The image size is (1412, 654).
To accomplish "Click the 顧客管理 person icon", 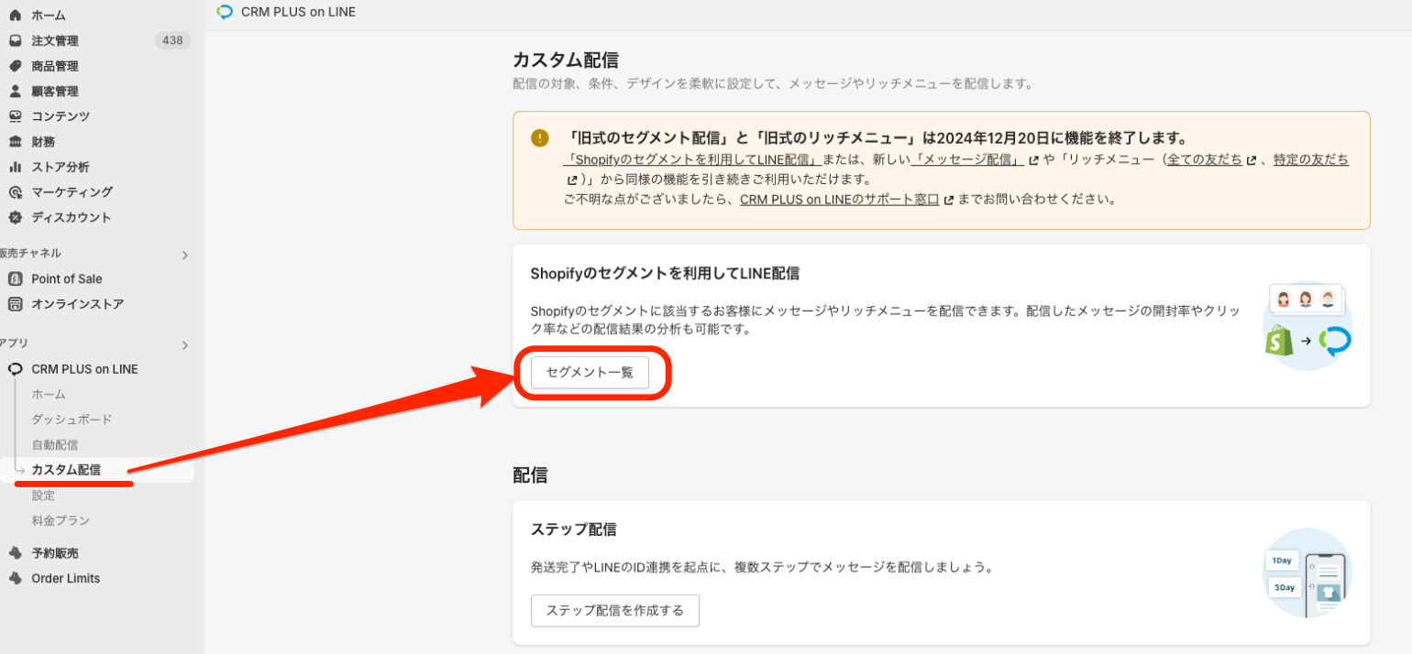I will pyautogui.click(x=15, y=92).
